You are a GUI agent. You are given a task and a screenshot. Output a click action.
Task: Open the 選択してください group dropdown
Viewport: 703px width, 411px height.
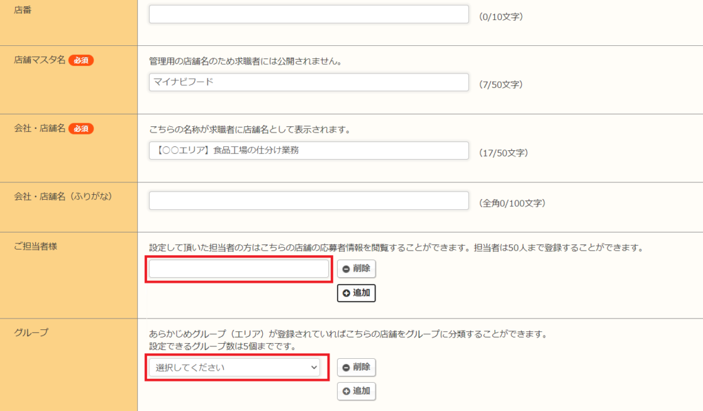click(x=233, y=368)
